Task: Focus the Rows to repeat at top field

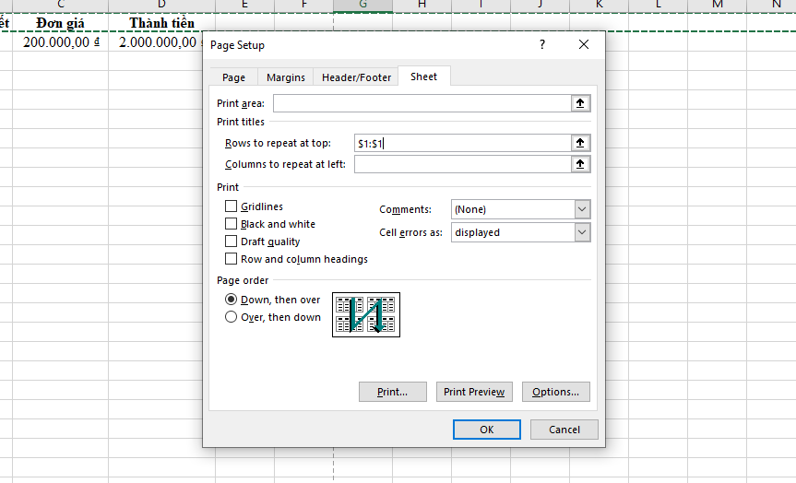Action: (462, 143)
